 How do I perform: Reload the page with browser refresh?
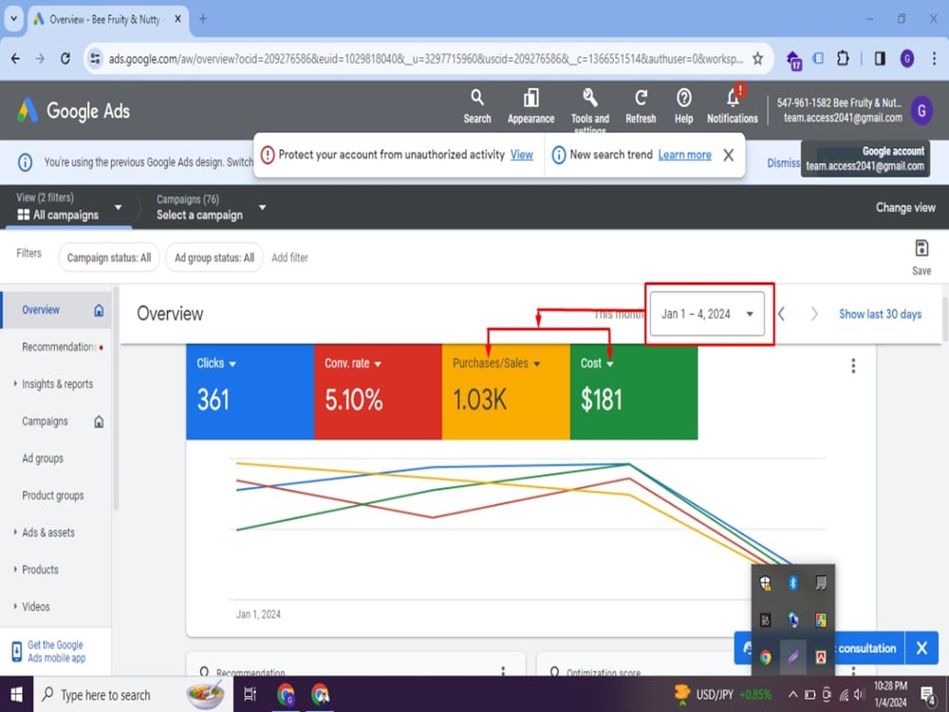click(x=65, y=59)
